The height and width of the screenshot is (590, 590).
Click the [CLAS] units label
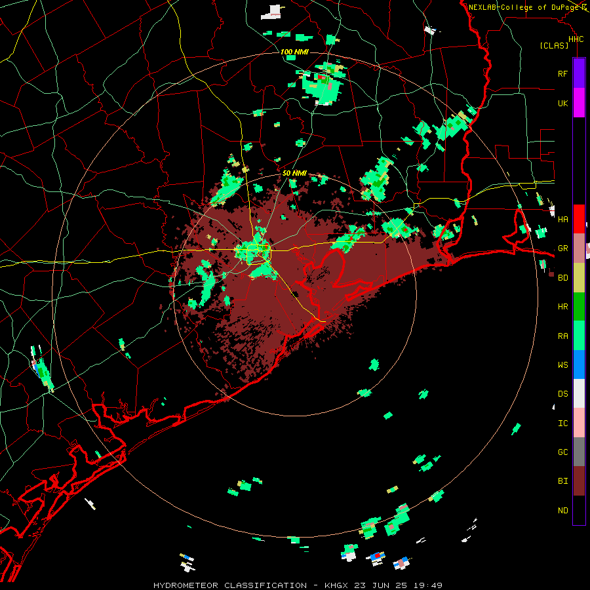[554, 46]
